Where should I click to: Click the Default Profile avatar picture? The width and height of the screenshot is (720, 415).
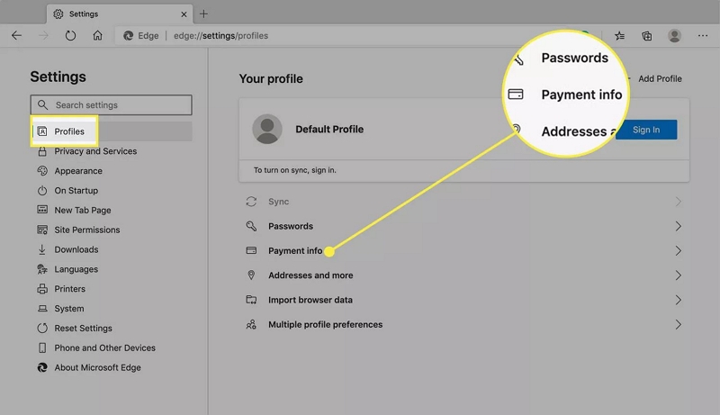point(266,129)
